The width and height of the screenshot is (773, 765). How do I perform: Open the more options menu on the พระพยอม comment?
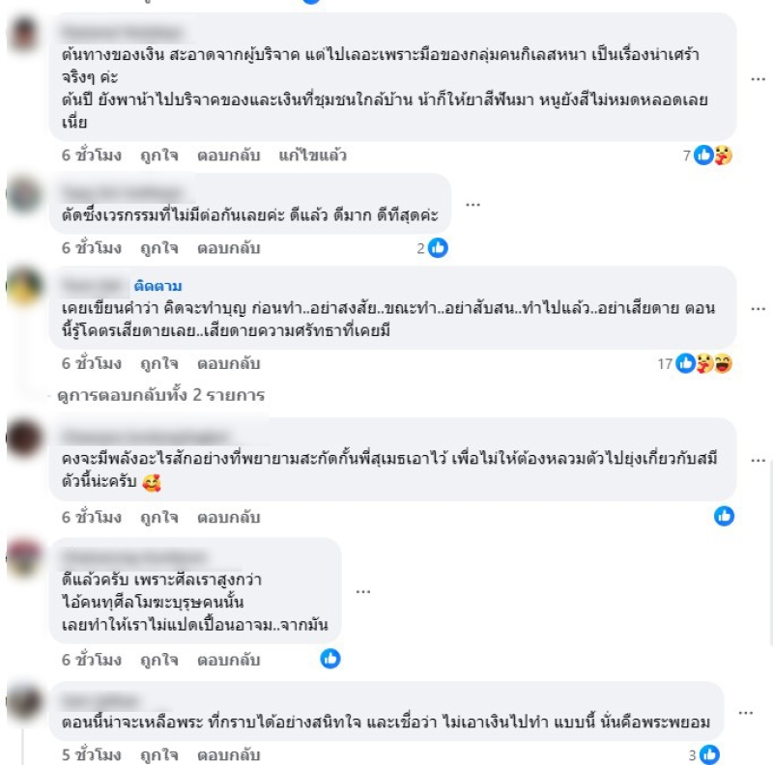click(745, 713)
